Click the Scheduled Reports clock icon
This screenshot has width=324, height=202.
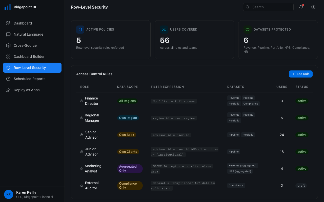[8, 79]
